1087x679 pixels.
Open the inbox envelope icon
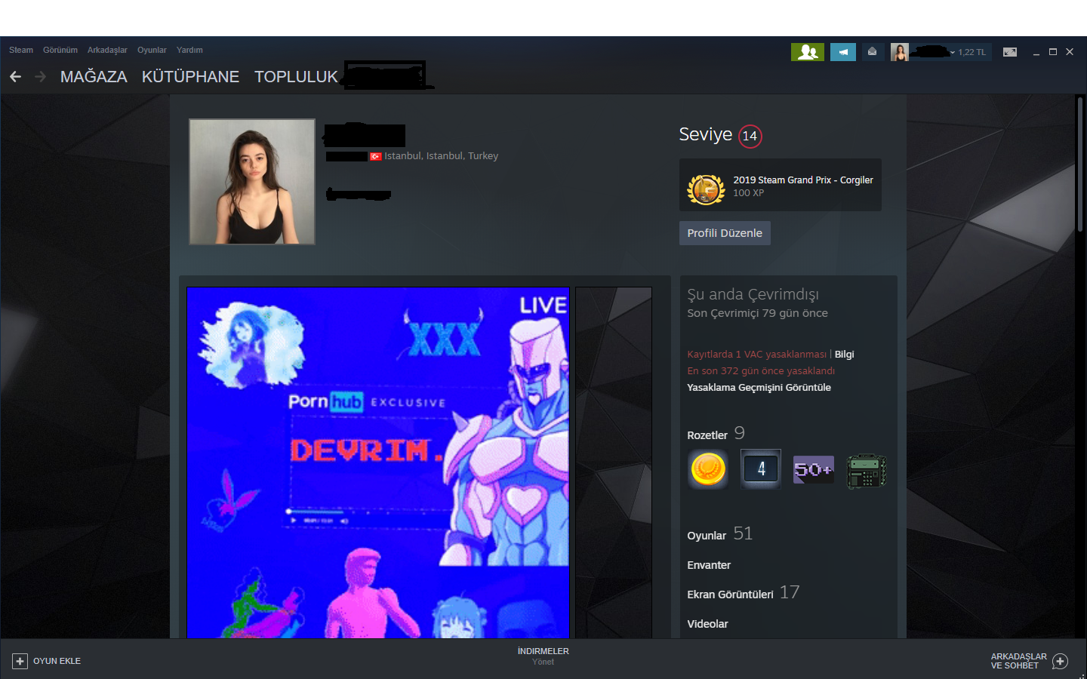(x=872, y=52)
